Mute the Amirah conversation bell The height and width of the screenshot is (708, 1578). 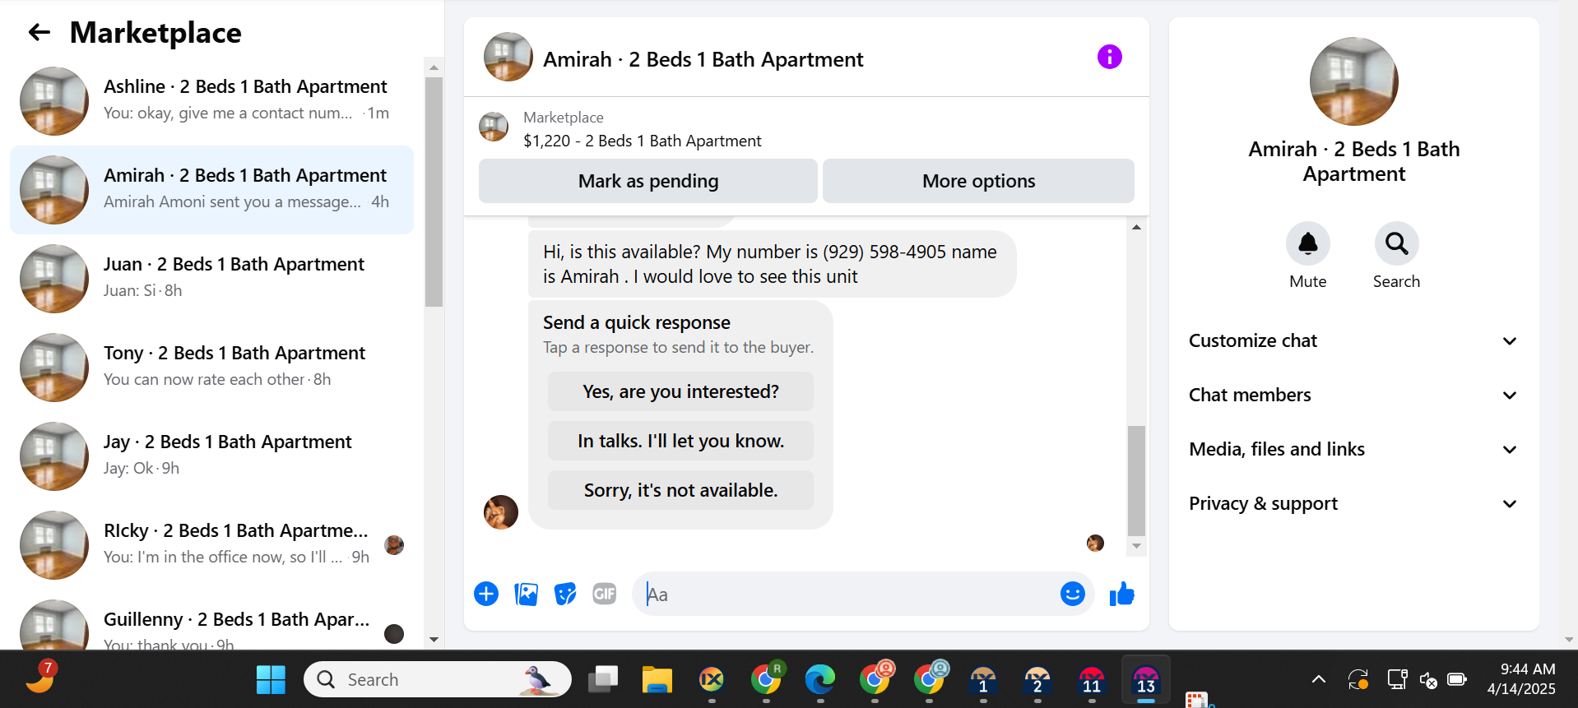coord(1307,243)
